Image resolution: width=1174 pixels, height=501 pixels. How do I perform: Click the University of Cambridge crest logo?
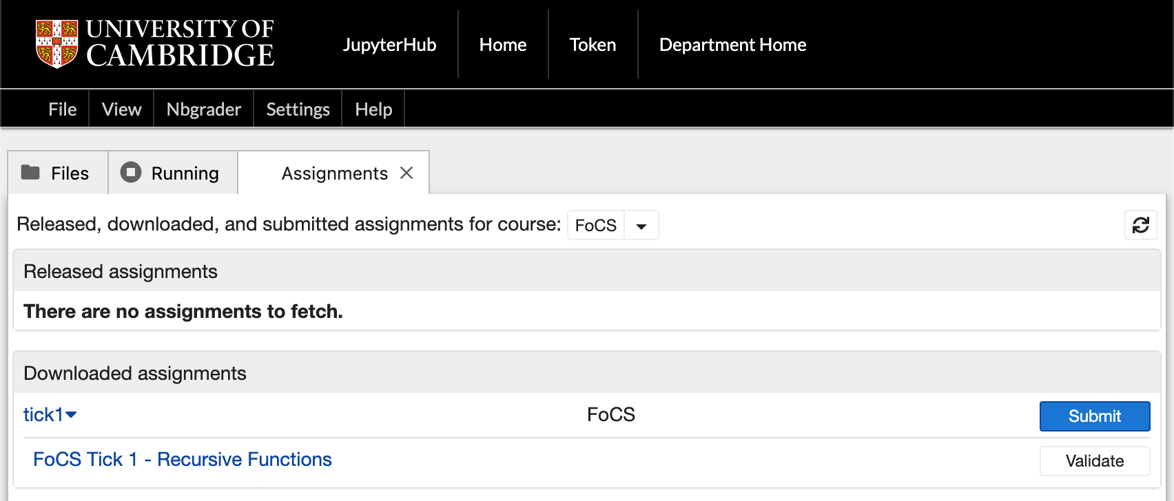56,44
